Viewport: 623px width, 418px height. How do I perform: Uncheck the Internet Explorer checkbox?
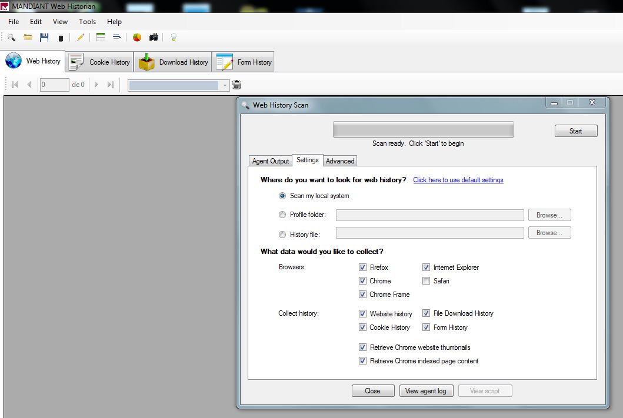(x=426, y=267)
